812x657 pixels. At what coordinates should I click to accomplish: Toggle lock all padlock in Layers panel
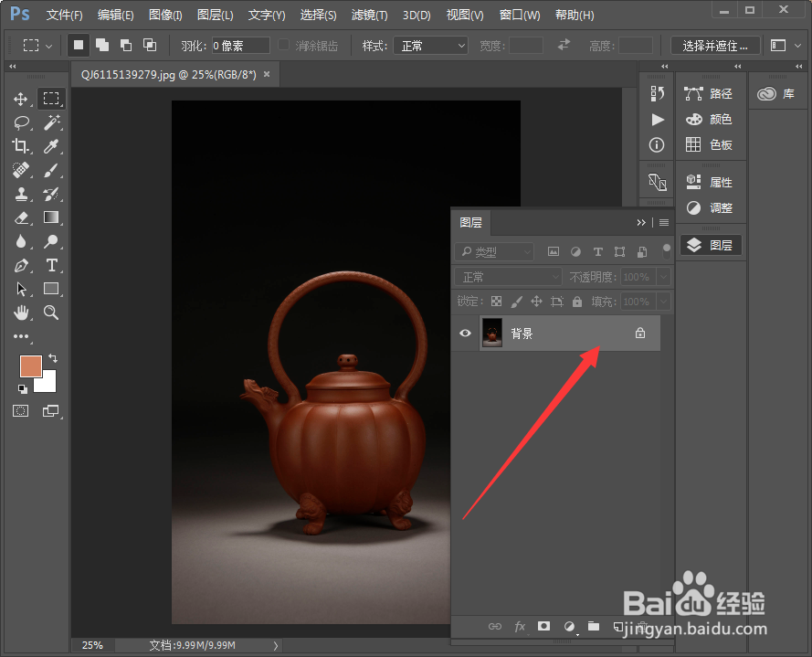[577, 301]
